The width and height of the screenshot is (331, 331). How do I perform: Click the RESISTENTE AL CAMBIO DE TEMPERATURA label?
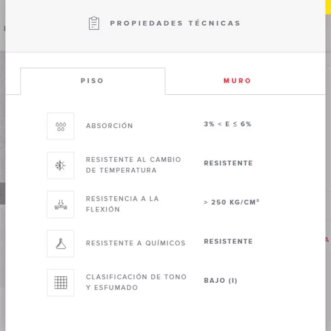pos(133,165)
